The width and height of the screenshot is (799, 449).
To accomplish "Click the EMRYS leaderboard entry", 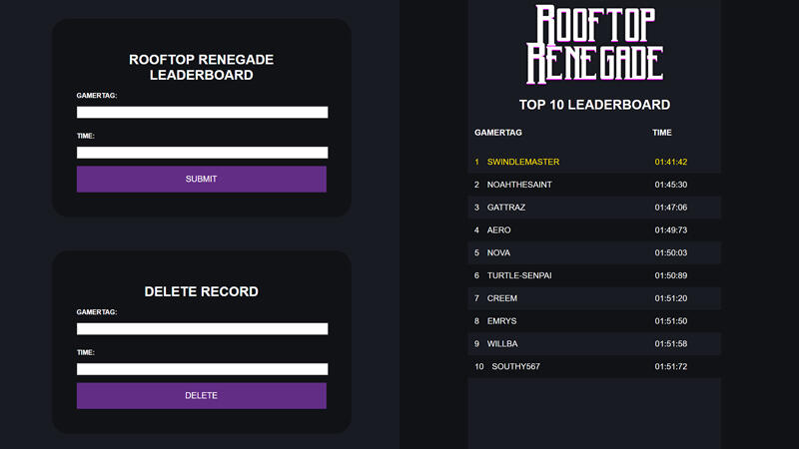I will 593,321.
